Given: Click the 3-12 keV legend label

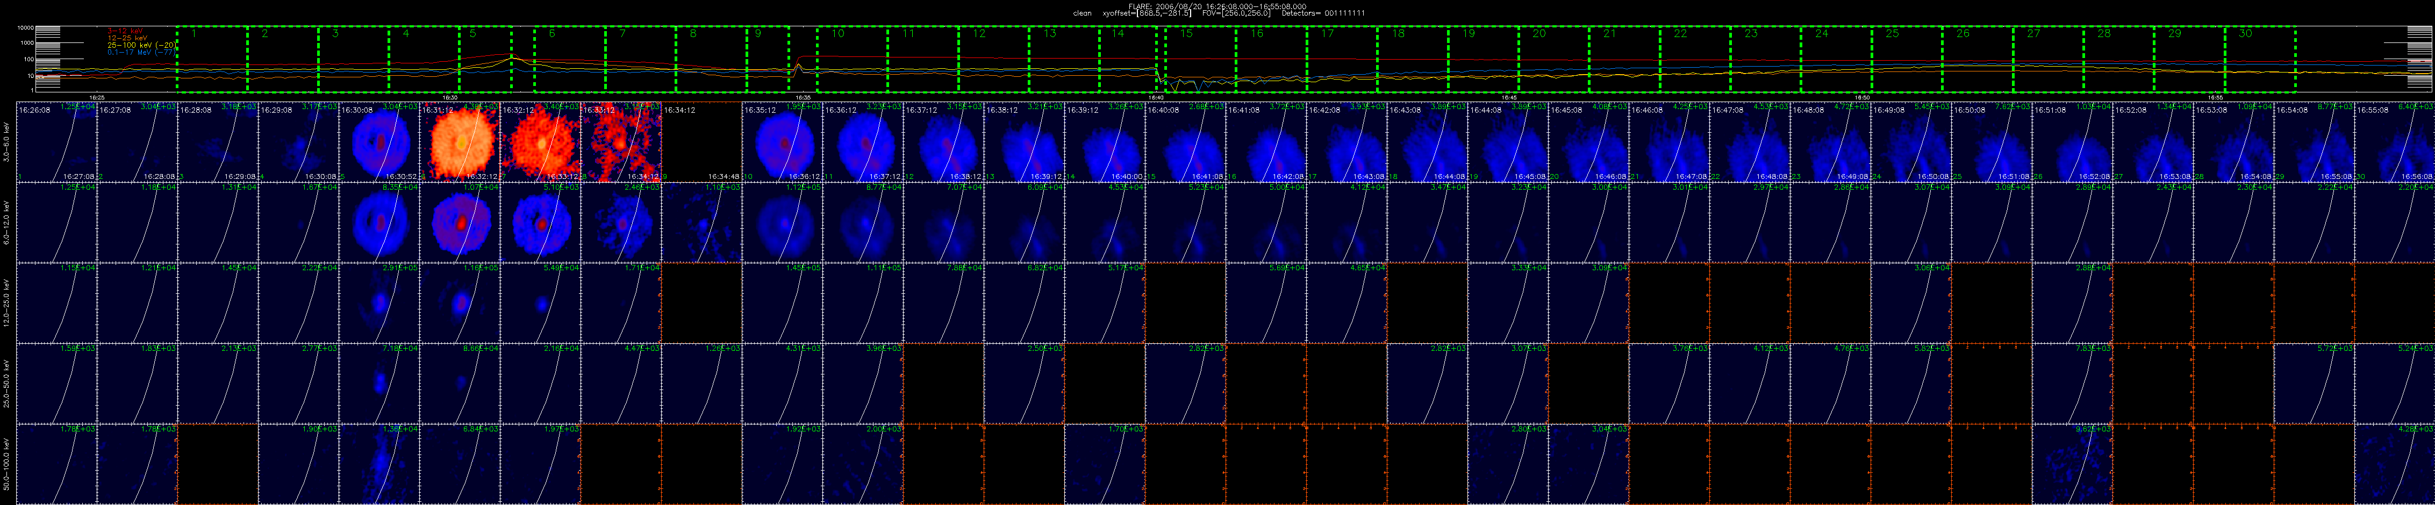Looking at the screenshot, I should 125,30.
